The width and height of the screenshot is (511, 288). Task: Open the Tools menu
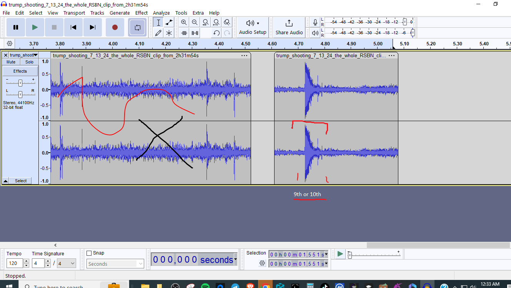(181, 13)
